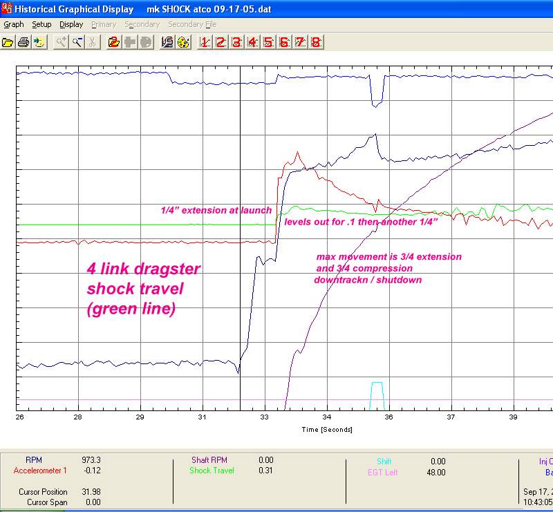Switch to graph preset 4

[x=252, y=42]
